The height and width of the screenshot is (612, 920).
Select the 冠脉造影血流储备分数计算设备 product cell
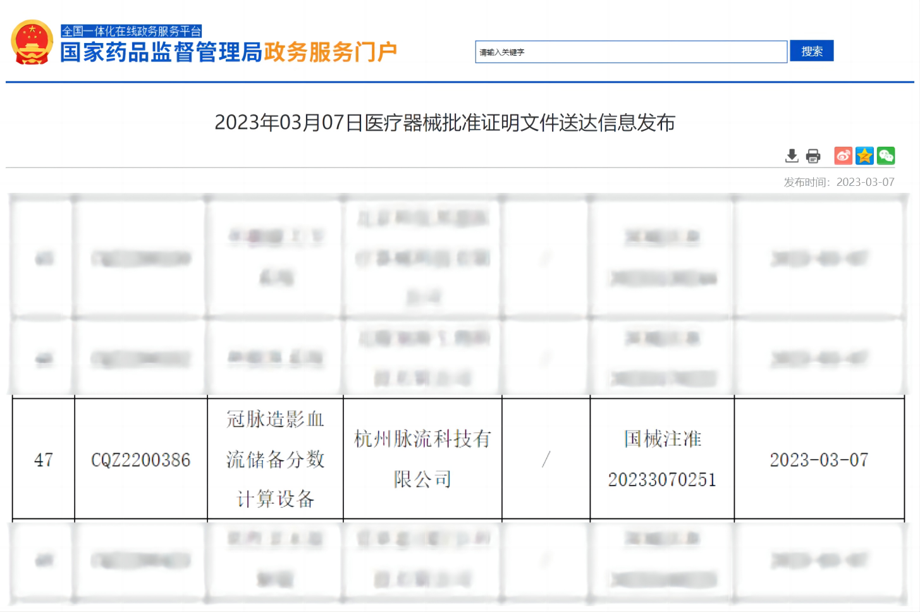275,460
